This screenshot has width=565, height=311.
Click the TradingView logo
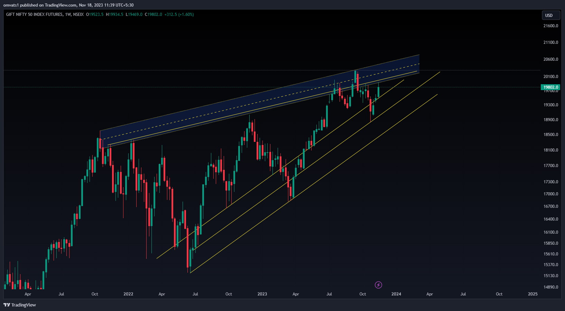point(20,305)
